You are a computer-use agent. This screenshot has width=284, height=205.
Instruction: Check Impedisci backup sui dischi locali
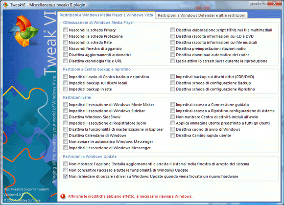click(x=66, y=83)
